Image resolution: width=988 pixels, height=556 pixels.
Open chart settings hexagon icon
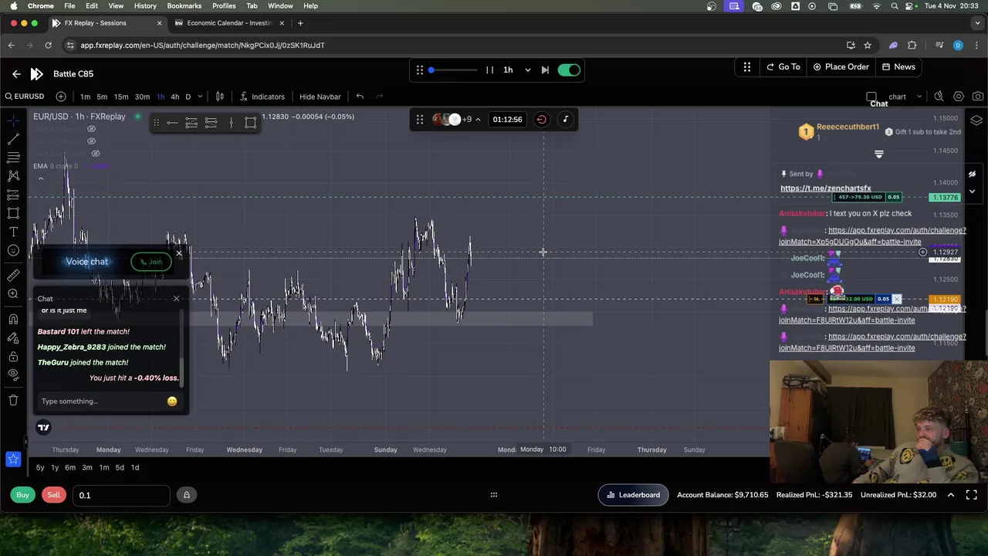click(959, 97)
